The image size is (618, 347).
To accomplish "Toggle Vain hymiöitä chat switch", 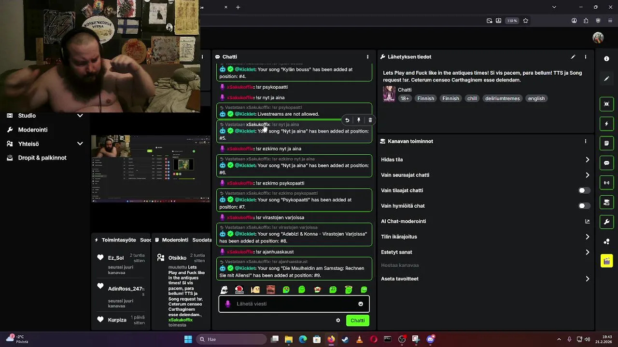I will [x=584, y=206].
